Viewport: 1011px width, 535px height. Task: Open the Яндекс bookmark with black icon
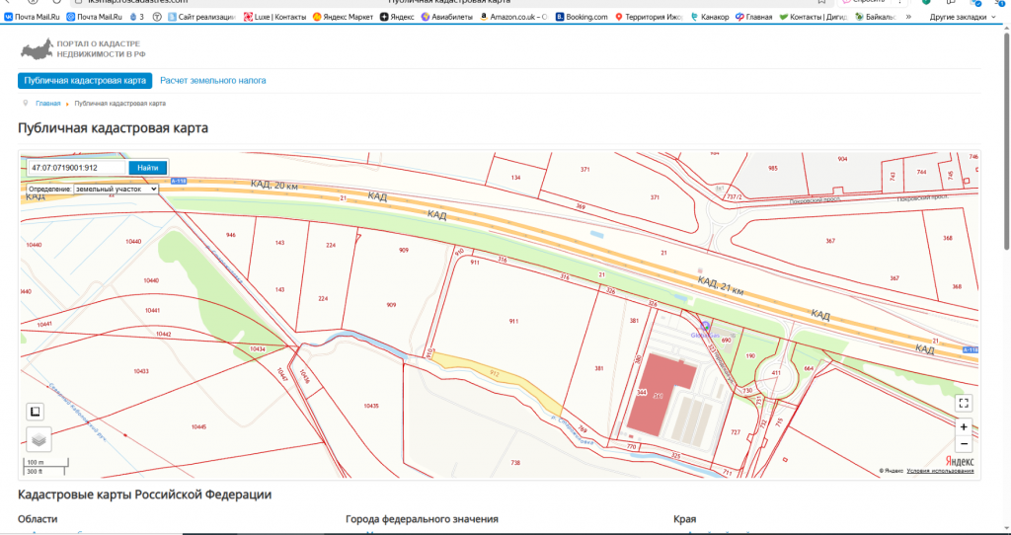(397, 18)
